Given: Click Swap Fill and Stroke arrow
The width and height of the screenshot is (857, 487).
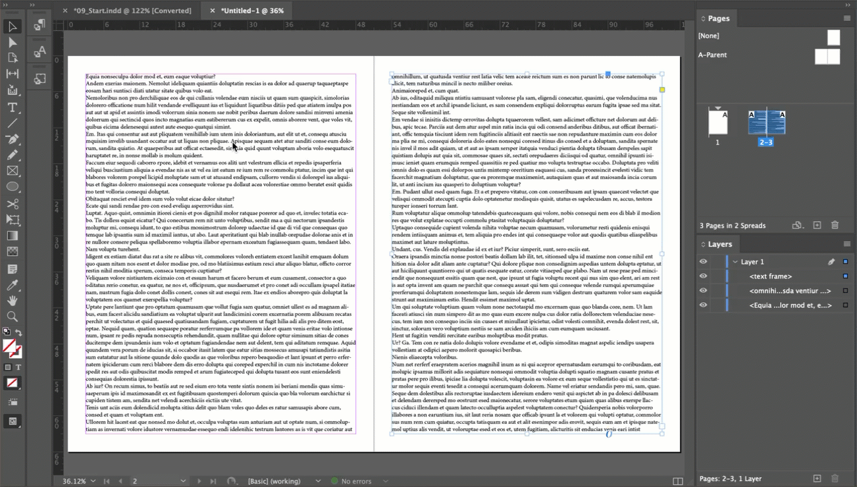Looking at the screenshot, I should 18,333.
